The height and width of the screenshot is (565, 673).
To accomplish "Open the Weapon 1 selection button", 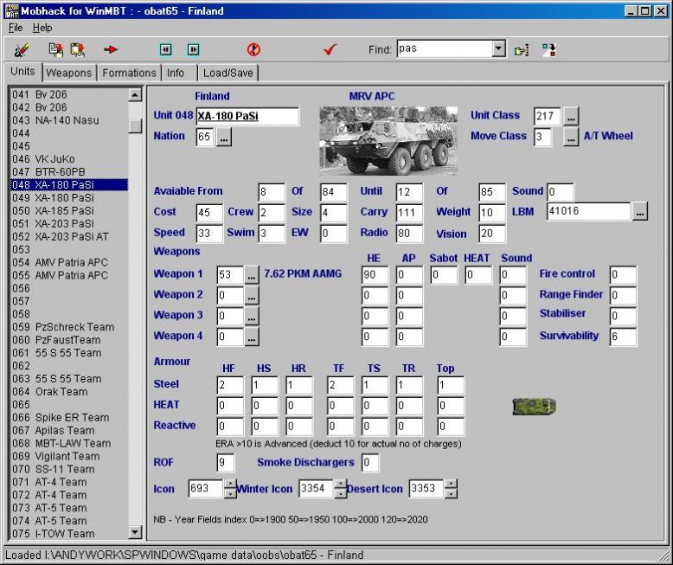I will [252, 275].
